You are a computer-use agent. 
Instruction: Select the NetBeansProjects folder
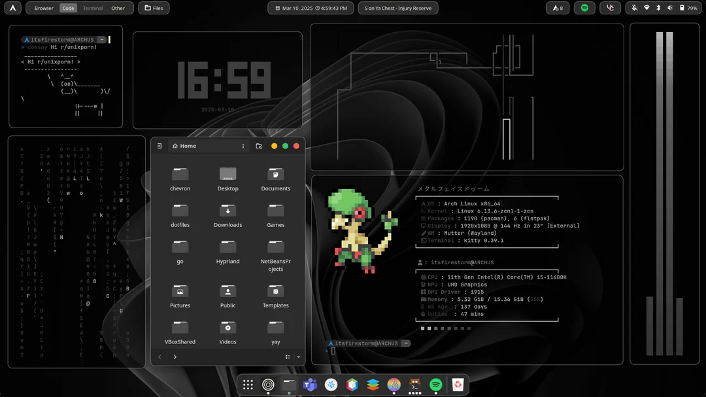tap(276, 256)
